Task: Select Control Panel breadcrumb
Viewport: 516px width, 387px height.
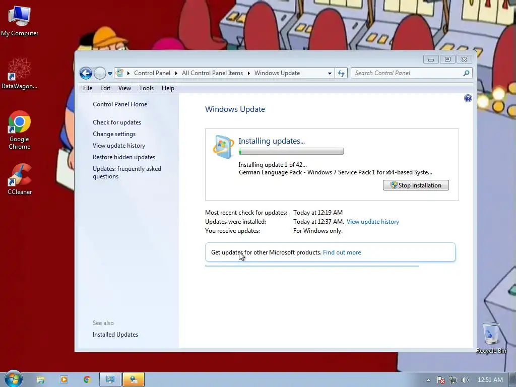Action: [152, 73]
